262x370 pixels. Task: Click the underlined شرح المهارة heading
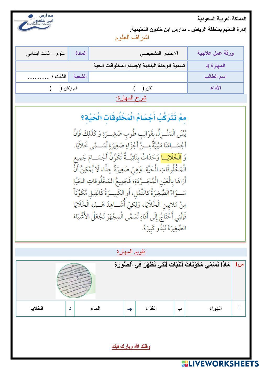131,98
